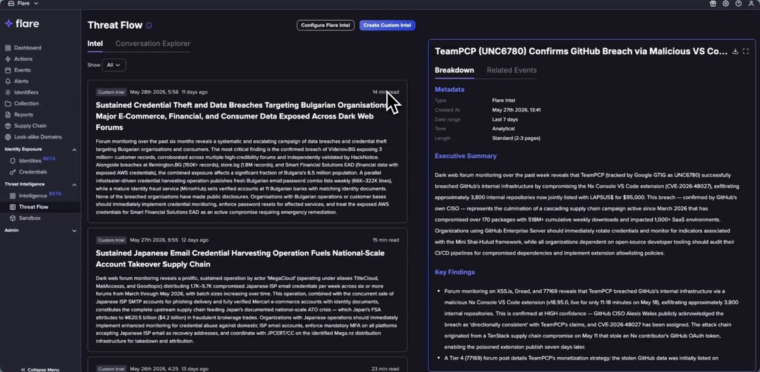The image size is (760, 372).
Task: Open the Flare tenant switcher dropdown
Action: 23,4
